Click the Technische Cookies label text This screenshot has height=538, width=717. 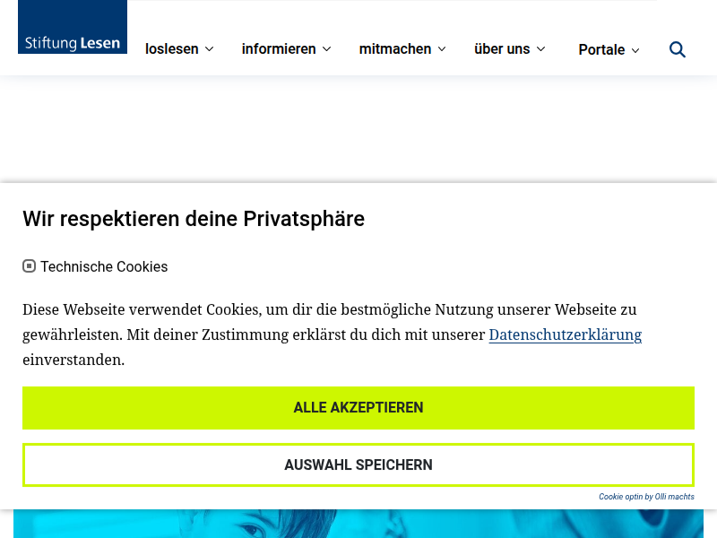click(104, 266)
